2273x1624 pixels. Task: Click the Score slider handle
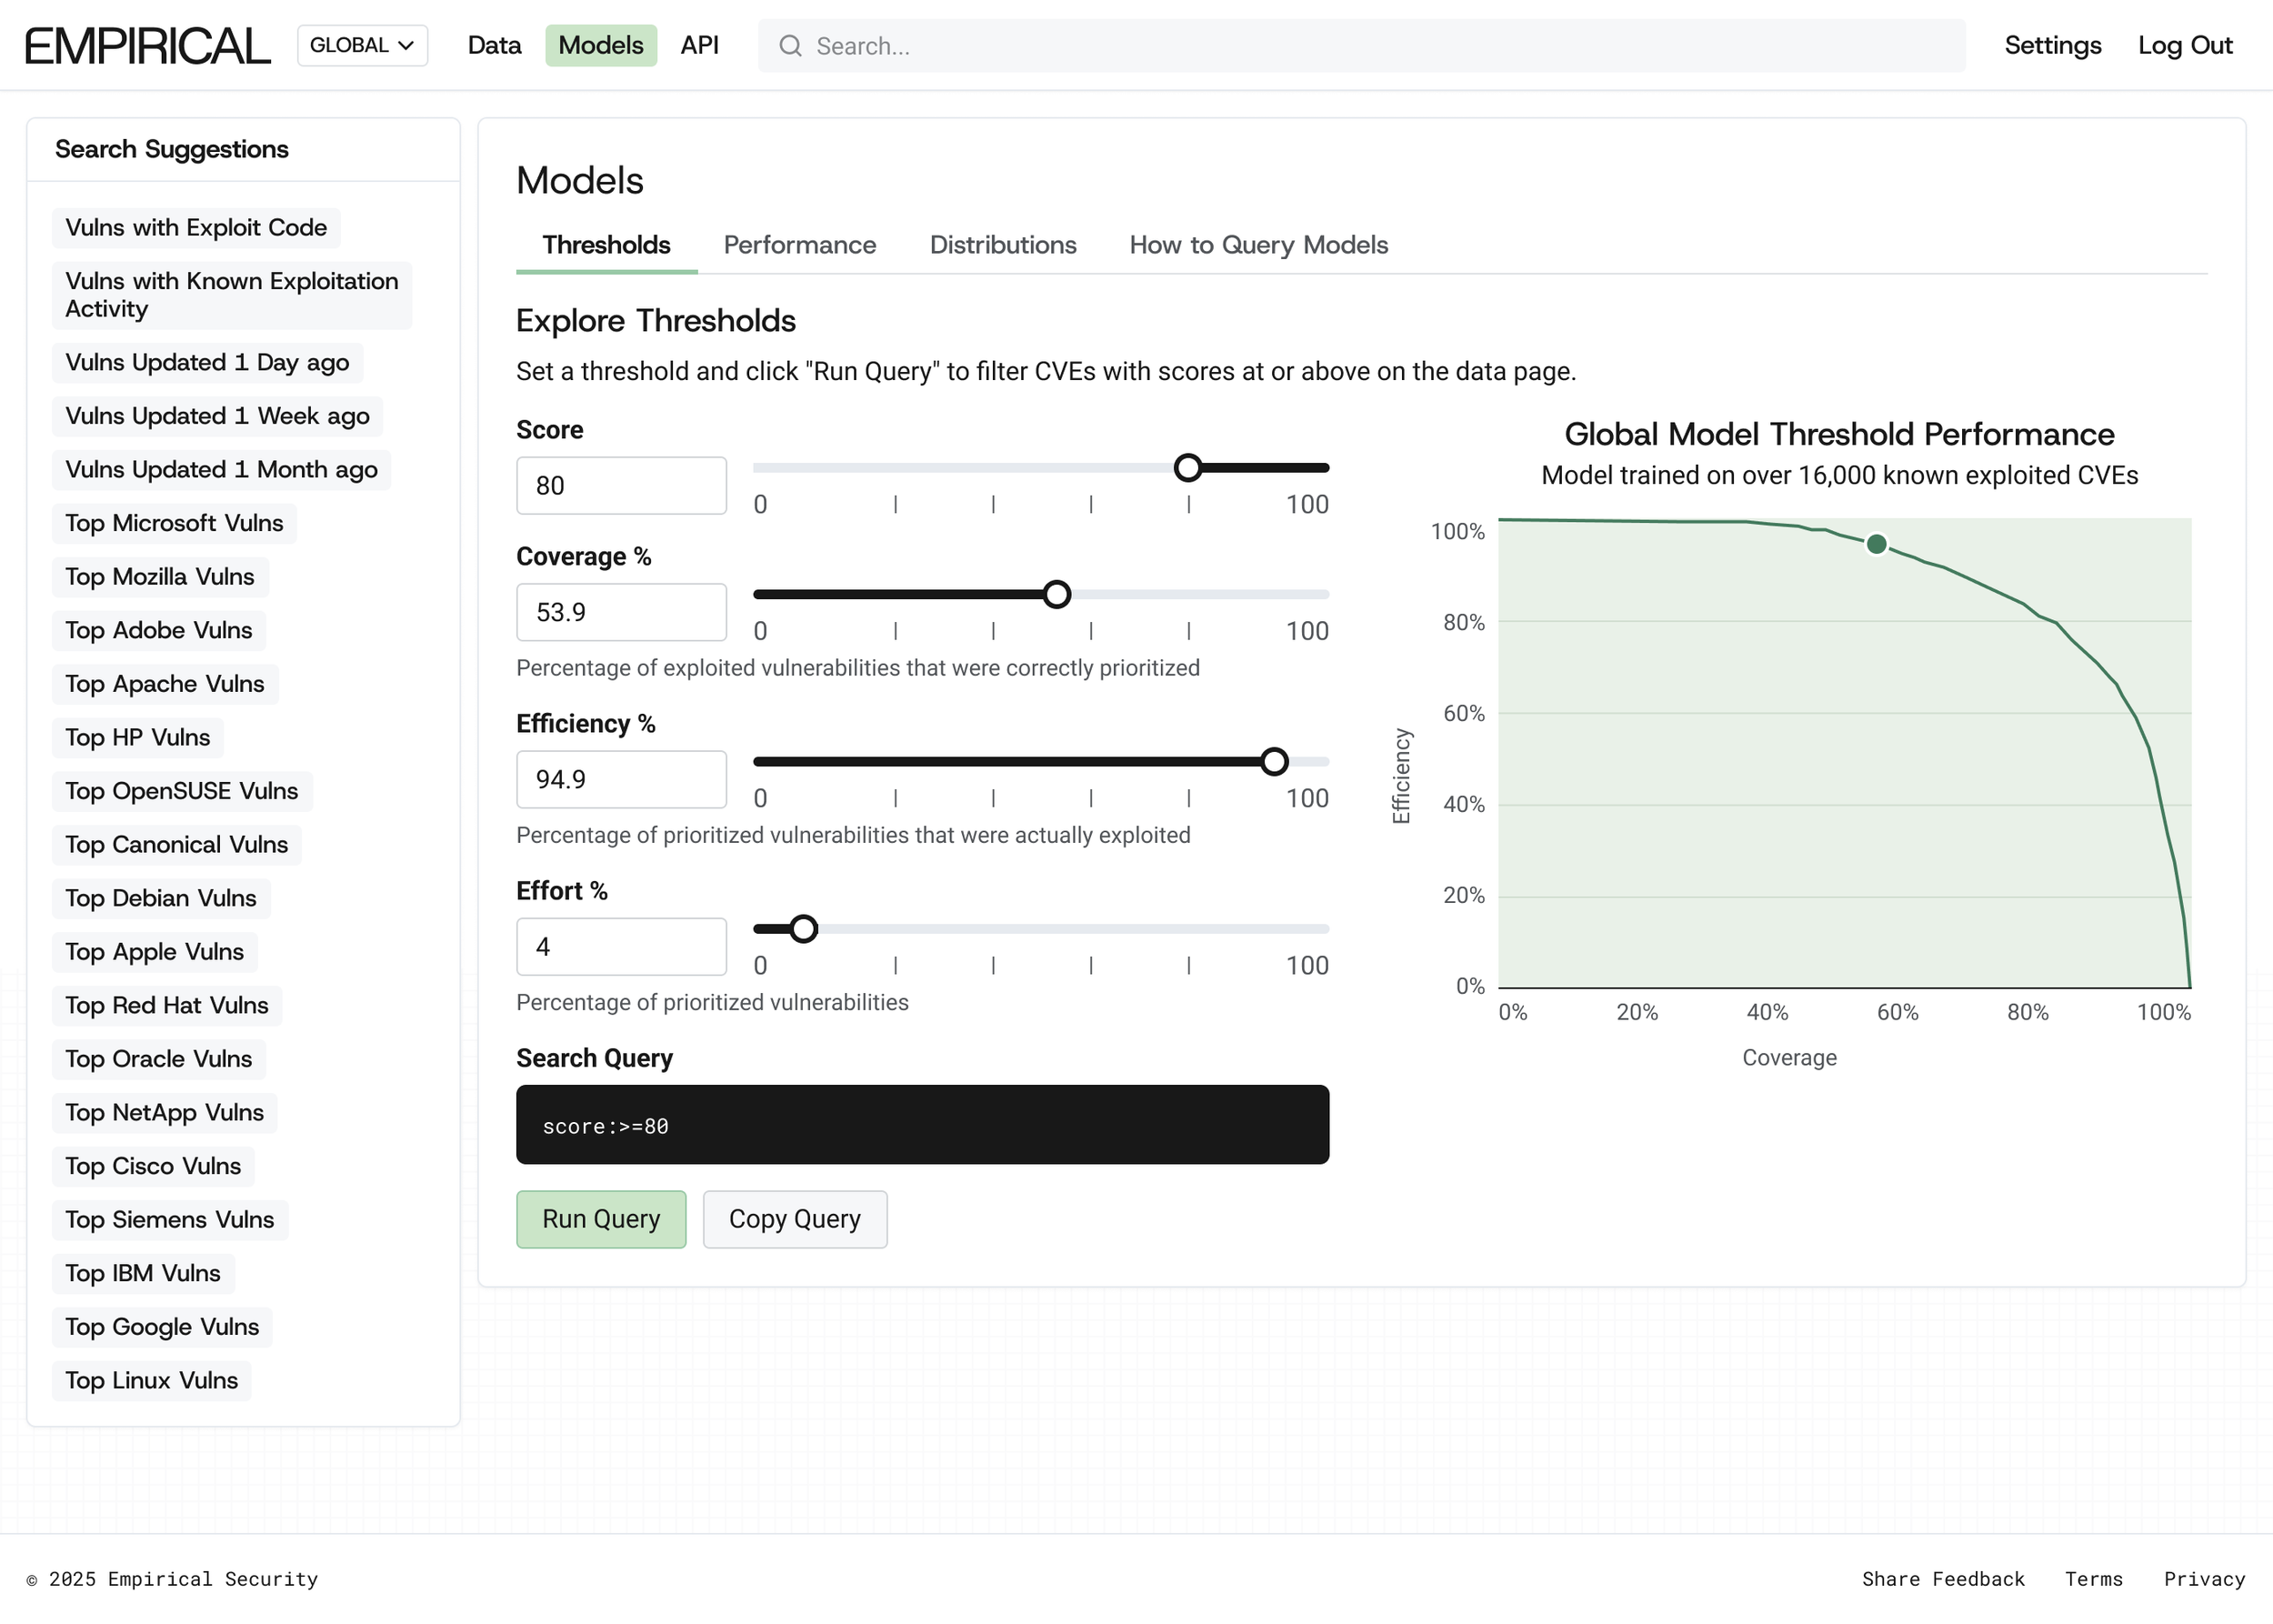(1187, 468)
